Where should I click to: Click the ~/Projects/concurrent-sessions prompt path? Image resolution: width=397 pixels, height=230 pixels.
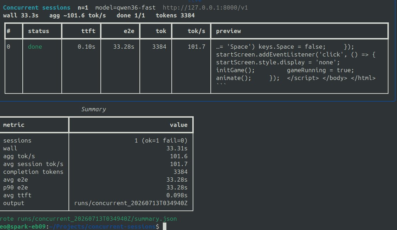pos(102,226)
